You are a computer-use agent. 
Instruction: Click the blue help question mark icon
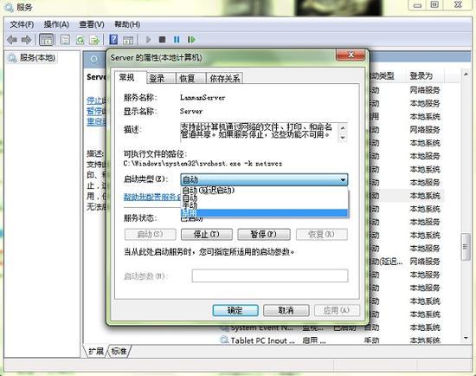(113, 40)
